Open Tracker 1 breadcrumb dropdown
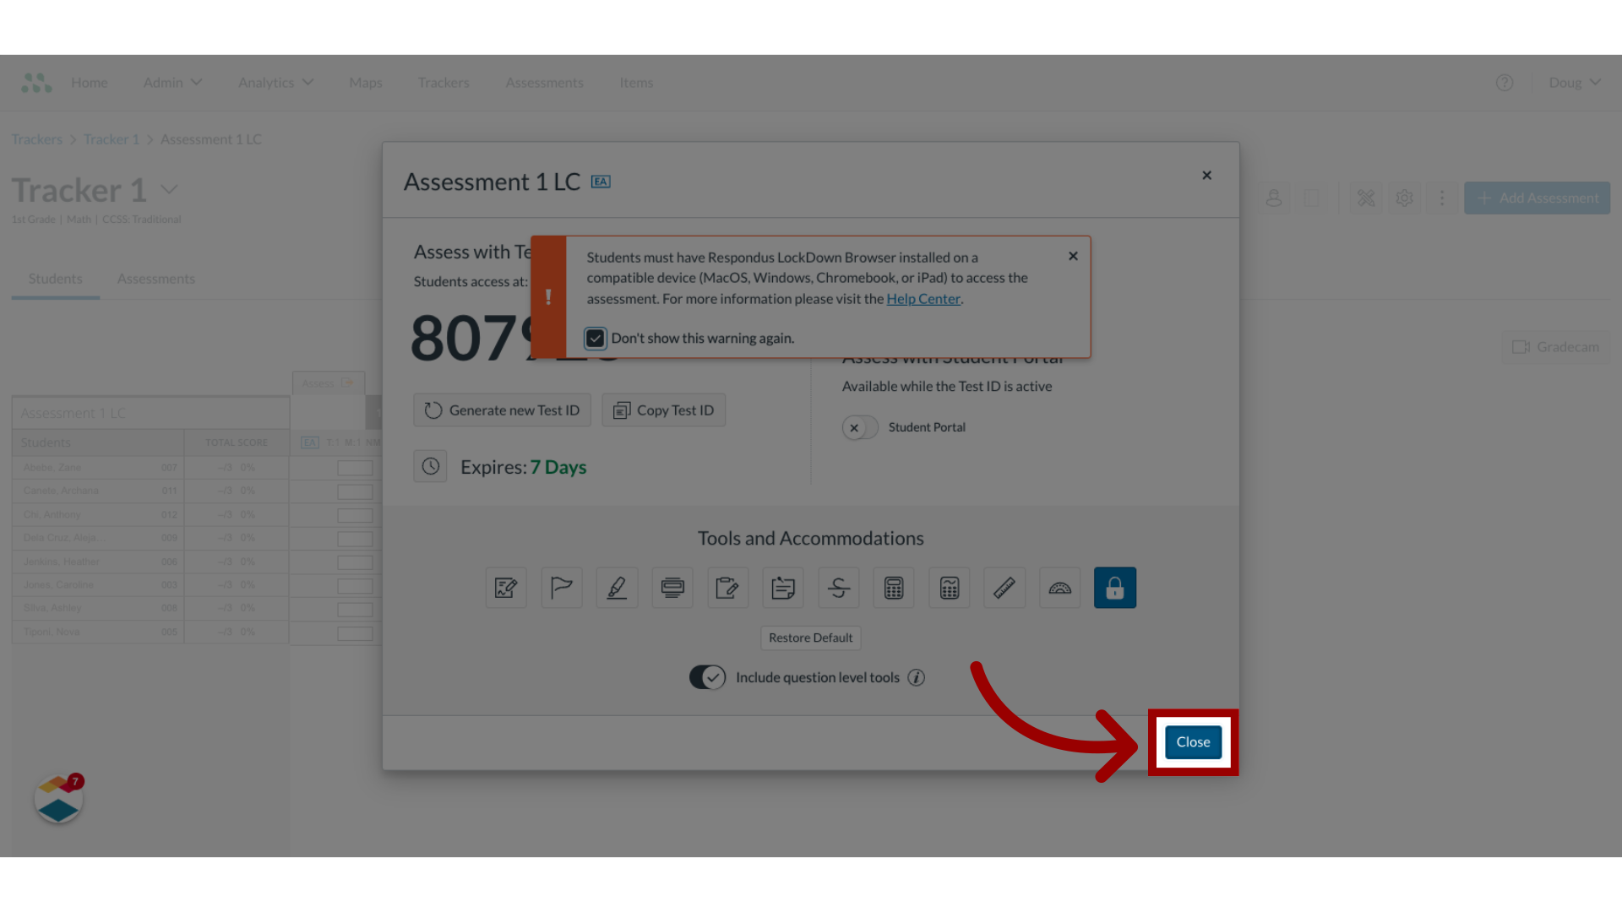Screen dimensions: 1622x912 pos(169,189)
